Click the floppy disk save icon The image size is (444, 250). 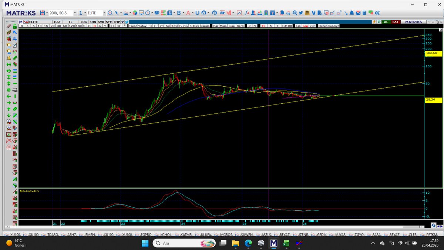[43, 13]
